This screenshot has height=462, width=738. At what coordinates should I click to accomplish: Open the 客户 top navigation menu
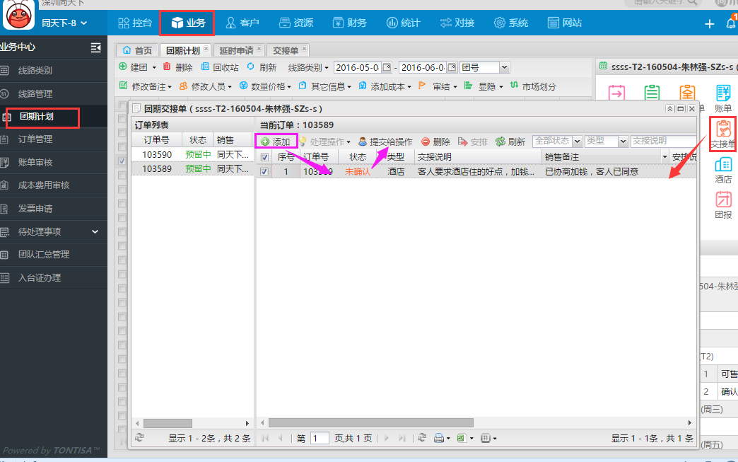pos(242,23)
